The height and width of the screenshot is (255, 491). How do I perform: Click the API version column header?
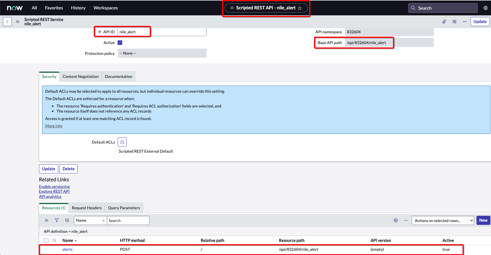(x=381, y=241)
